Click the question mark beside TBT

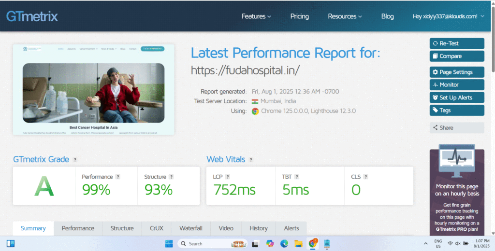pos(297,177)
